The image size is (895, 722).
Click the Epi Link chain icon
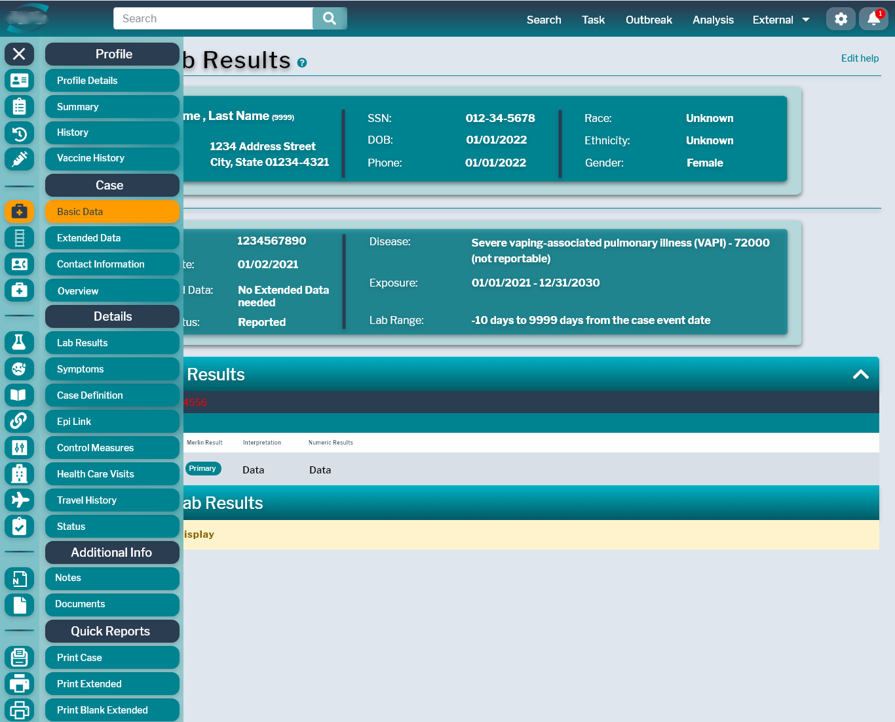tap(19, 421)
